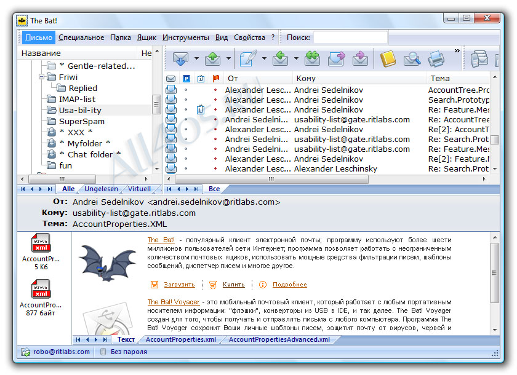
Task: Click The Bat! application title icon
Action: click(x=22, y=20)
